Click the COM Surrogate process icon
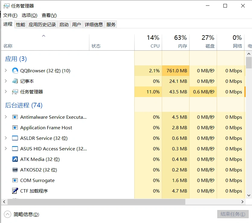The width and height of the screenshot is (252, 223). [x=15, y=180]
